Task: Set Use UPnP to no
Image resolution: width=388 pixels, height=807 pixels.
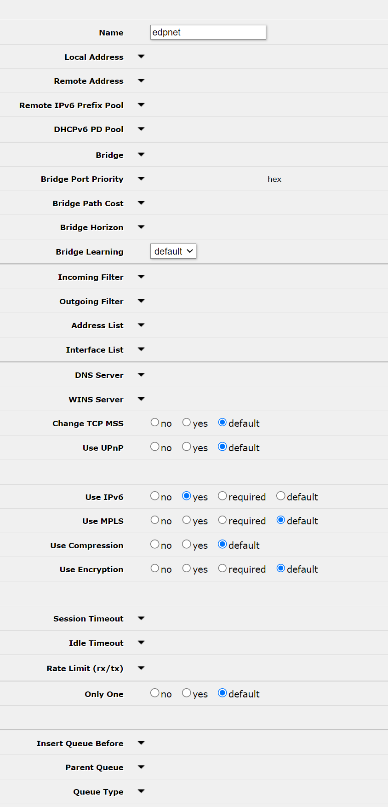Action: (x=155, y=447)
